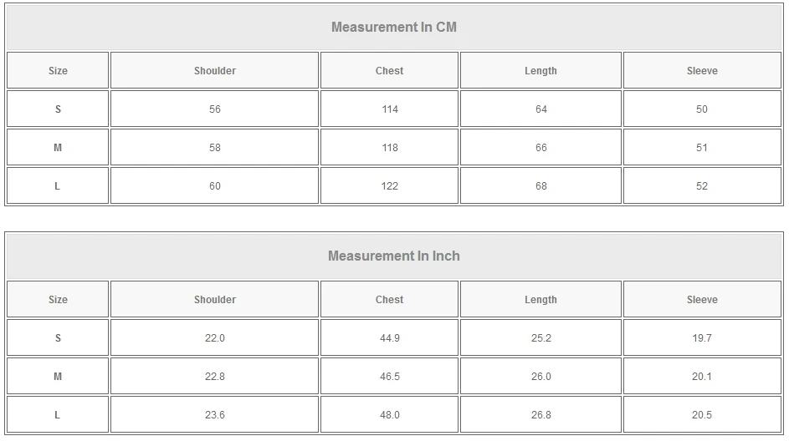Click the length value 26.8 cell
This screenshot has width=789, height=441.
coord(541,415)
